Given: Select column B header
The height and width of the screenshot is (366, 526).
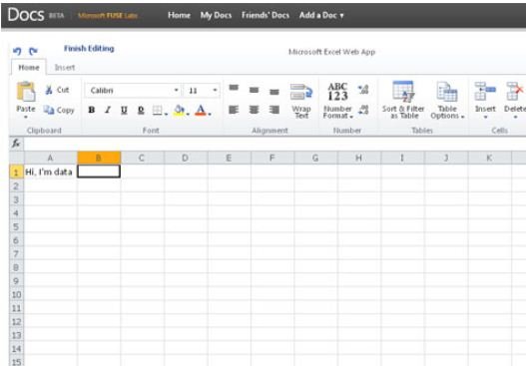Looking at the screenshot, I should tap(99, 158).
